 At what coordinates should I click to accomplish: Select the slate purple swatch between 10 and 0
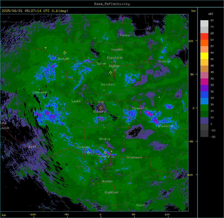pos(204,121)
